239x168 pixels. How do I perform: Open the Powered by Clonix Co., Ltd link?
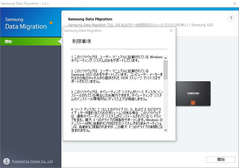(x=32, y=161)
